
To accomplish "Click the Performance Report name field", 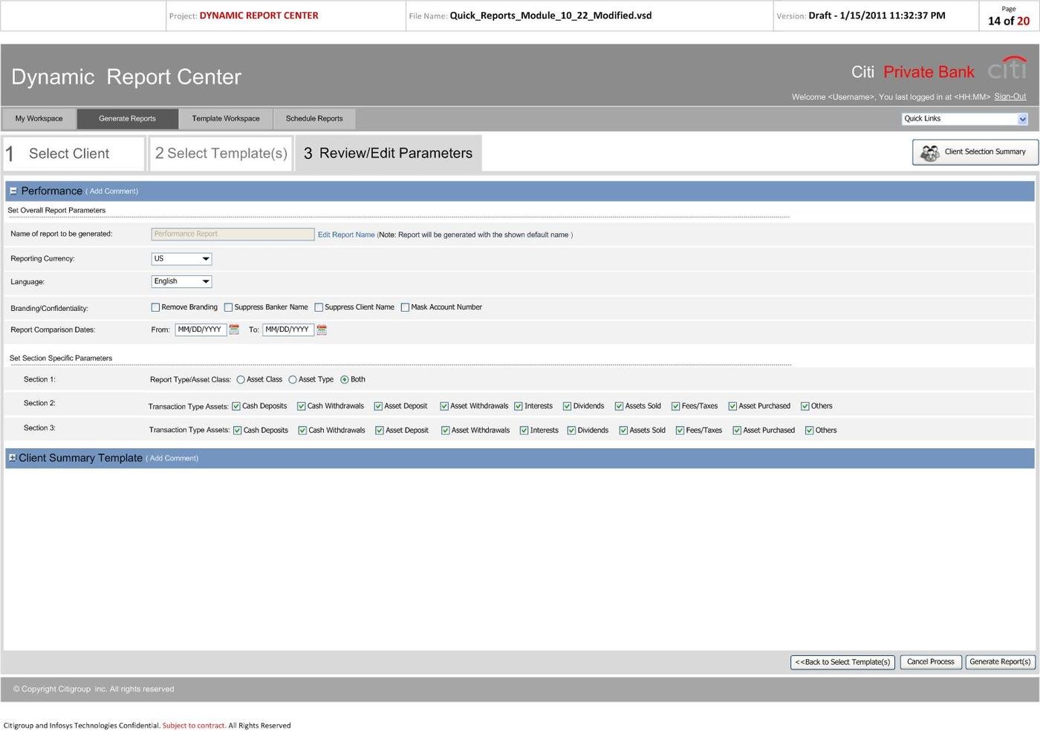I will pyautogui.click(x=232, y=234).
